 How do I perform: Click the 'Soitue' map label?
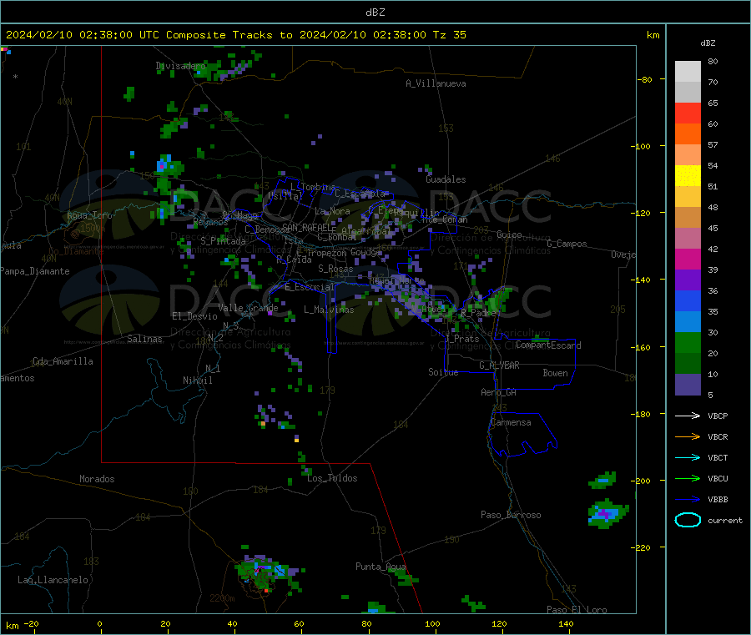click(444, 372)
